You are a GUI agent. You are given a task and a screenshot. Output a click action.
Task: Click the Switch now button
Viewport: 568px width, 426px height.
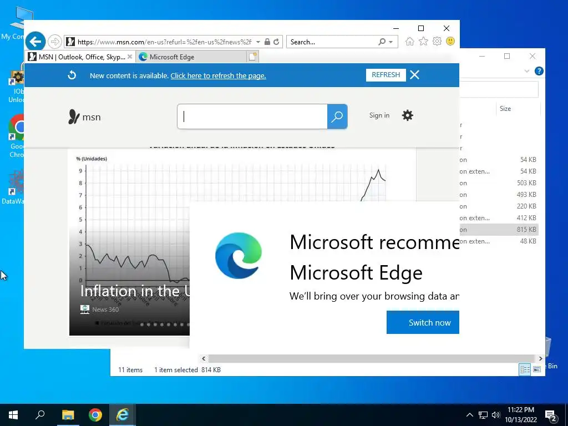pos(423,322)
